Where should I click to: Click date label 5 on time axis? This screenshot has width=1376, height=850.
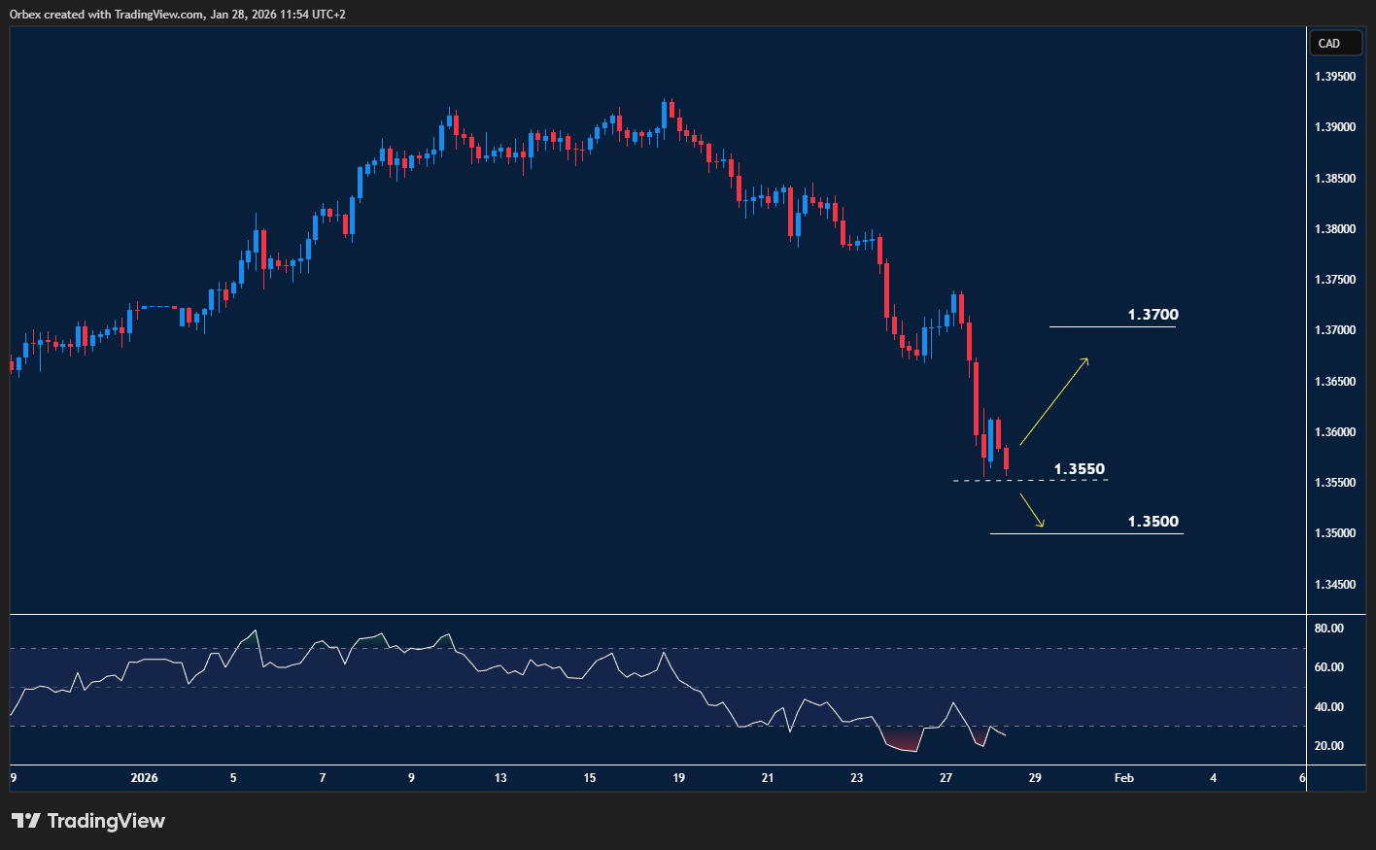click(233, 778)
